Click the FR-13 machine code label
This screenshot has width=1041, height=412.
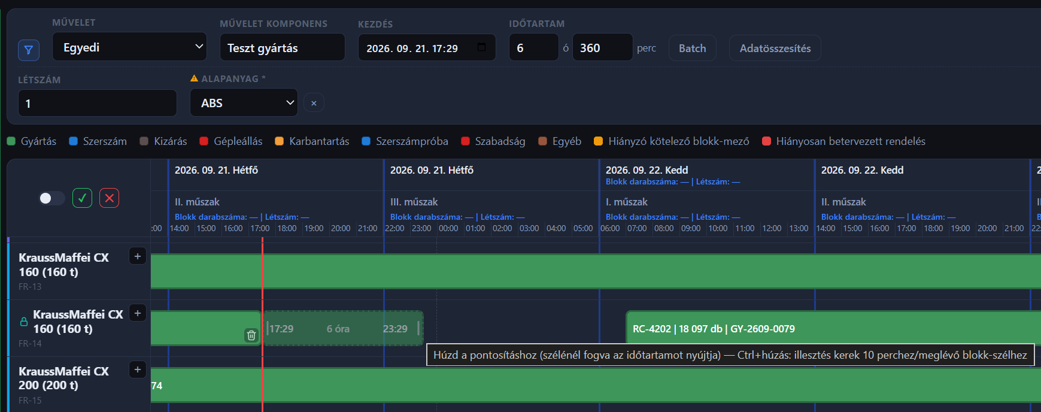(30, 287)
